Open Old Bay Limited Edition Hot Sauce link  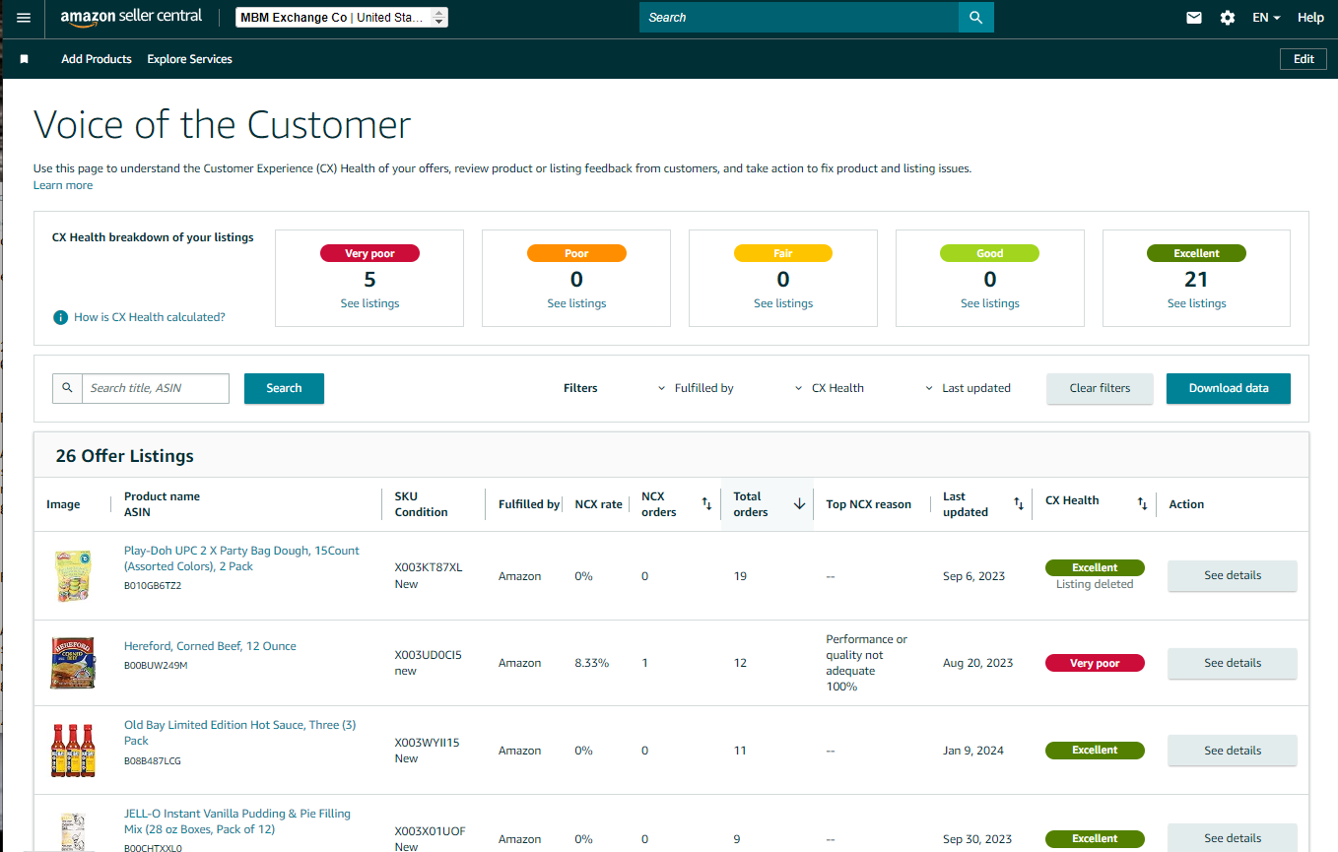point(240,733)
